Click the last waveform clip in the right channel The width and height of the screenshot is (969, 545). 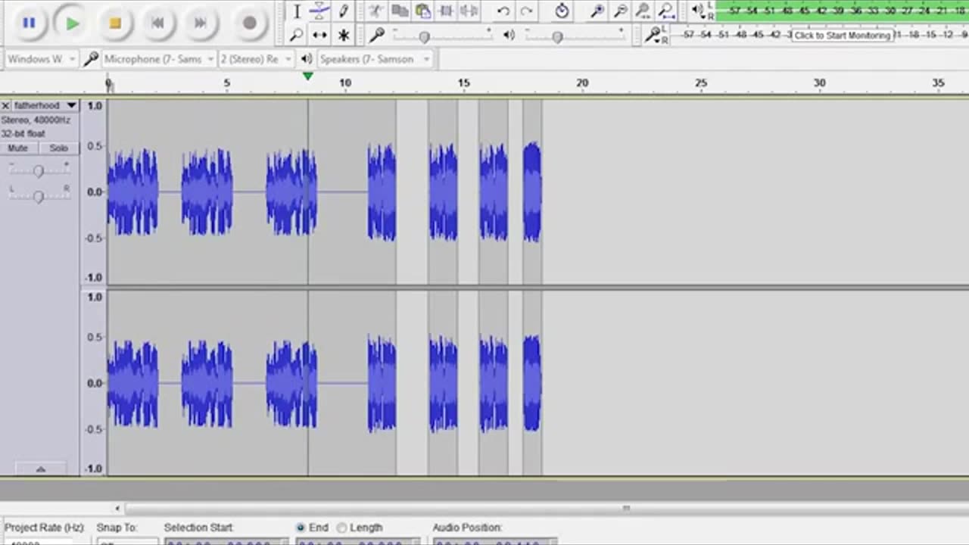click(x=532, y=383)
